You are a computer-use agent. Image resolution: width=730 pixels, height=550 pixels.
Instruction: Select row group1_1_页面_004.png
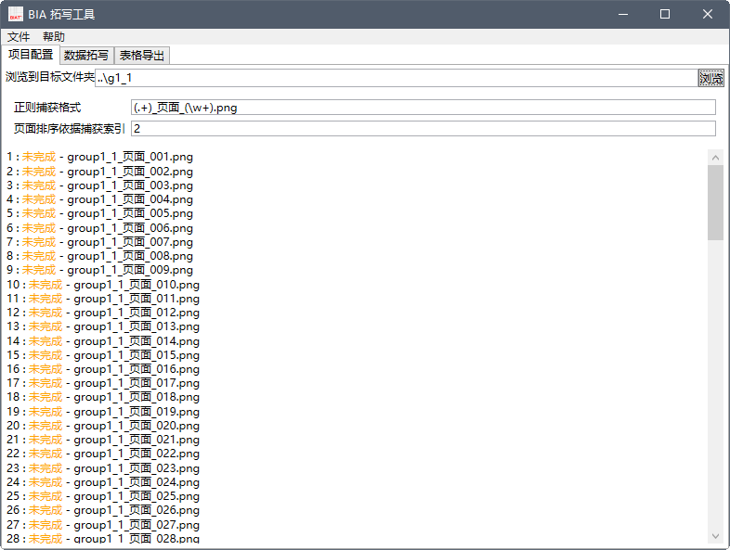tap(100, 199)
